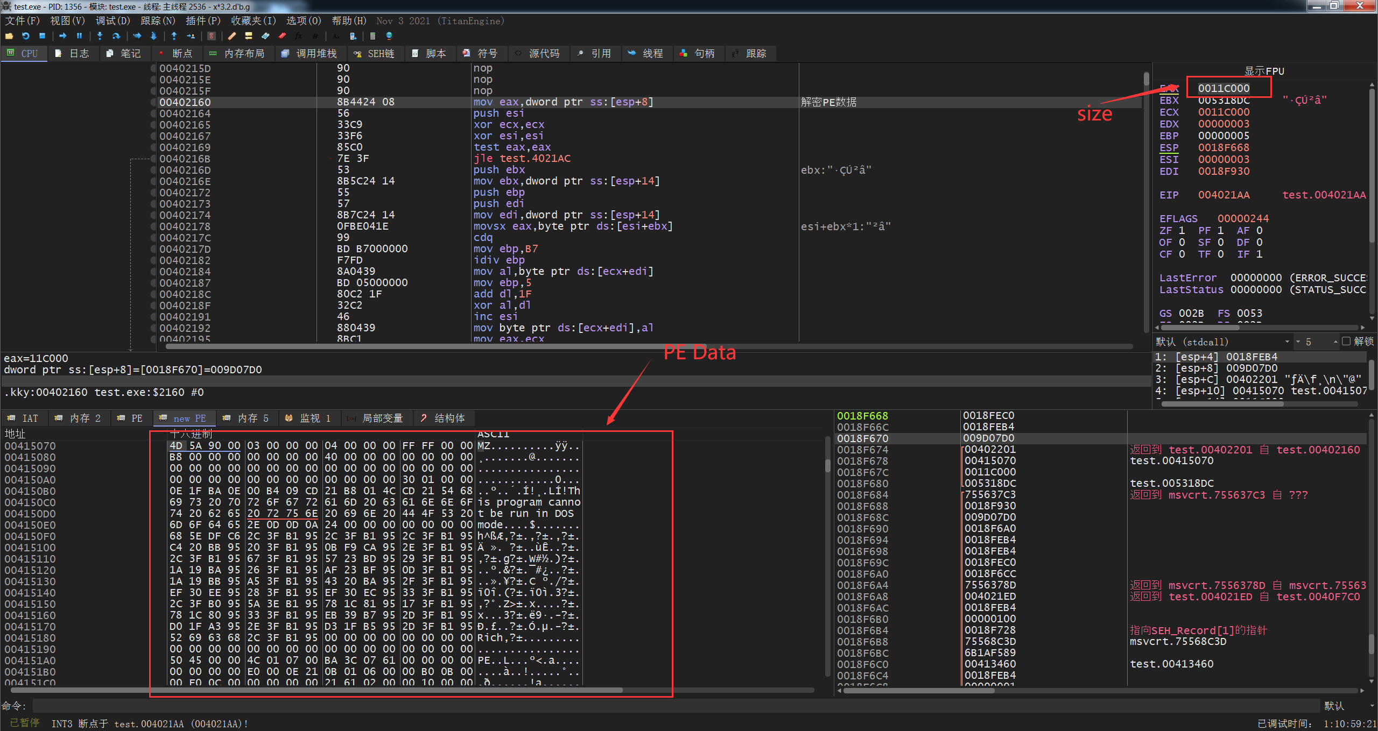Click the 地址 column header in dump
Screen dimensions: 1378x731
click(15, 434)
